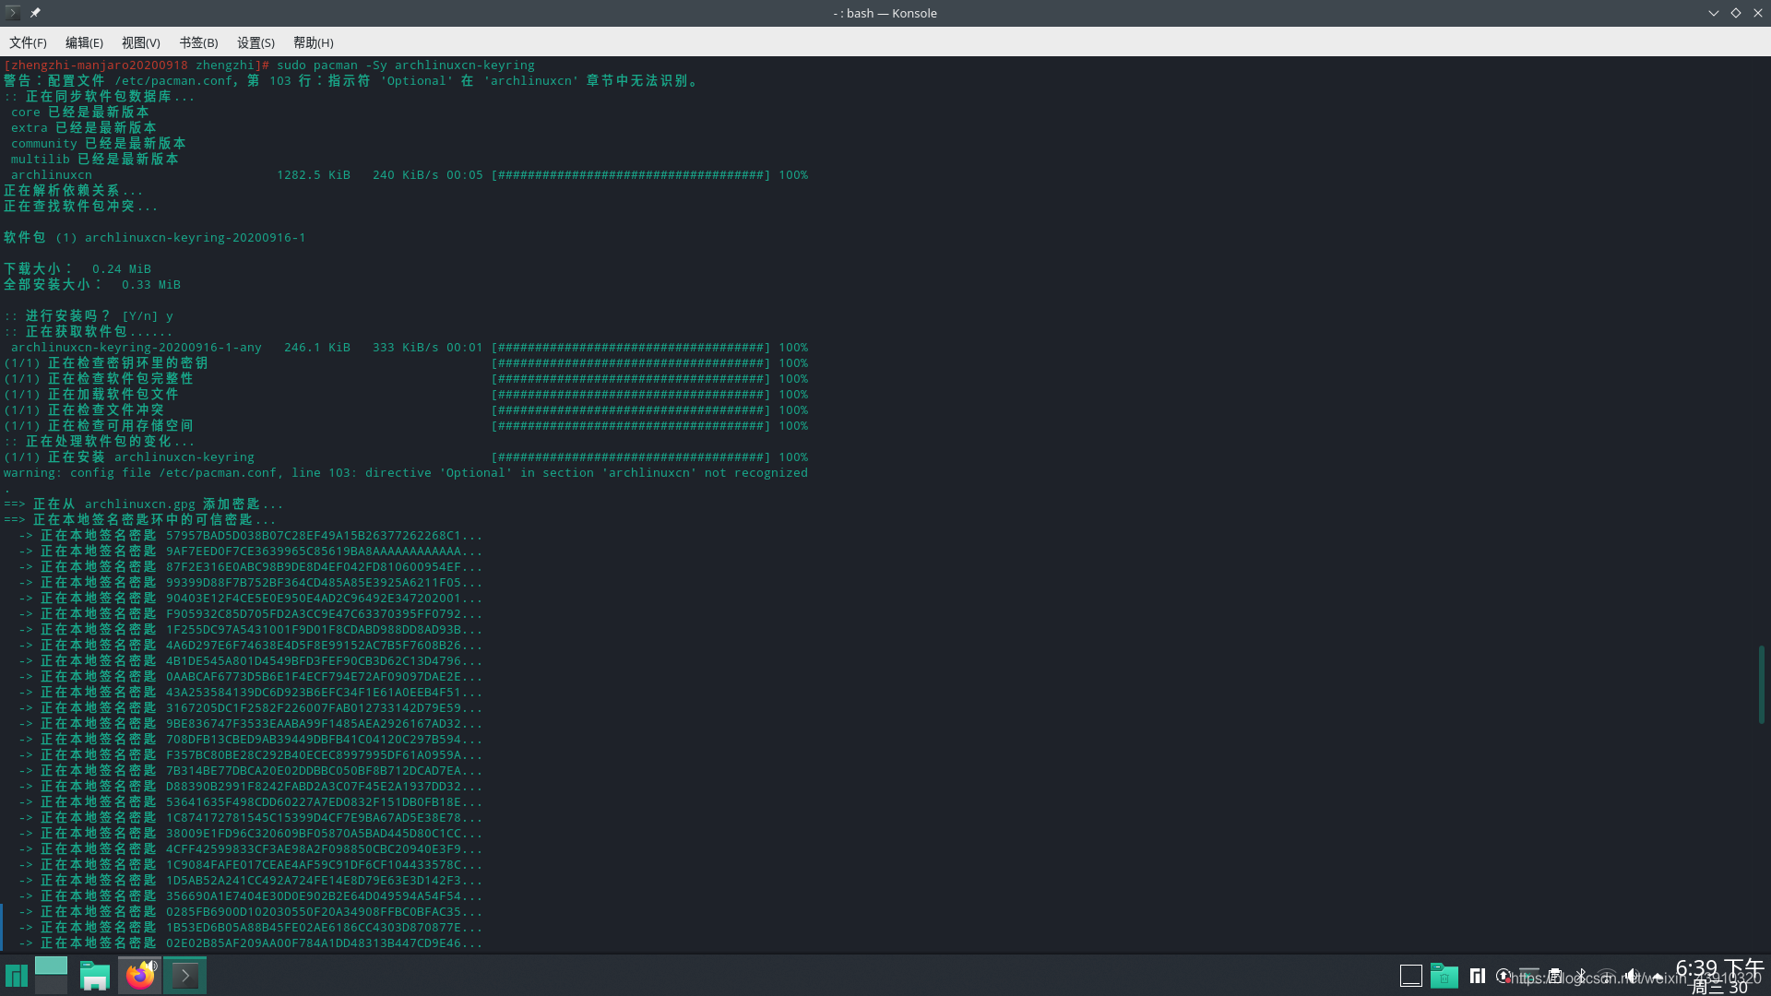
Task: Open the file manager from taskbar
Action: pos(94,975)
